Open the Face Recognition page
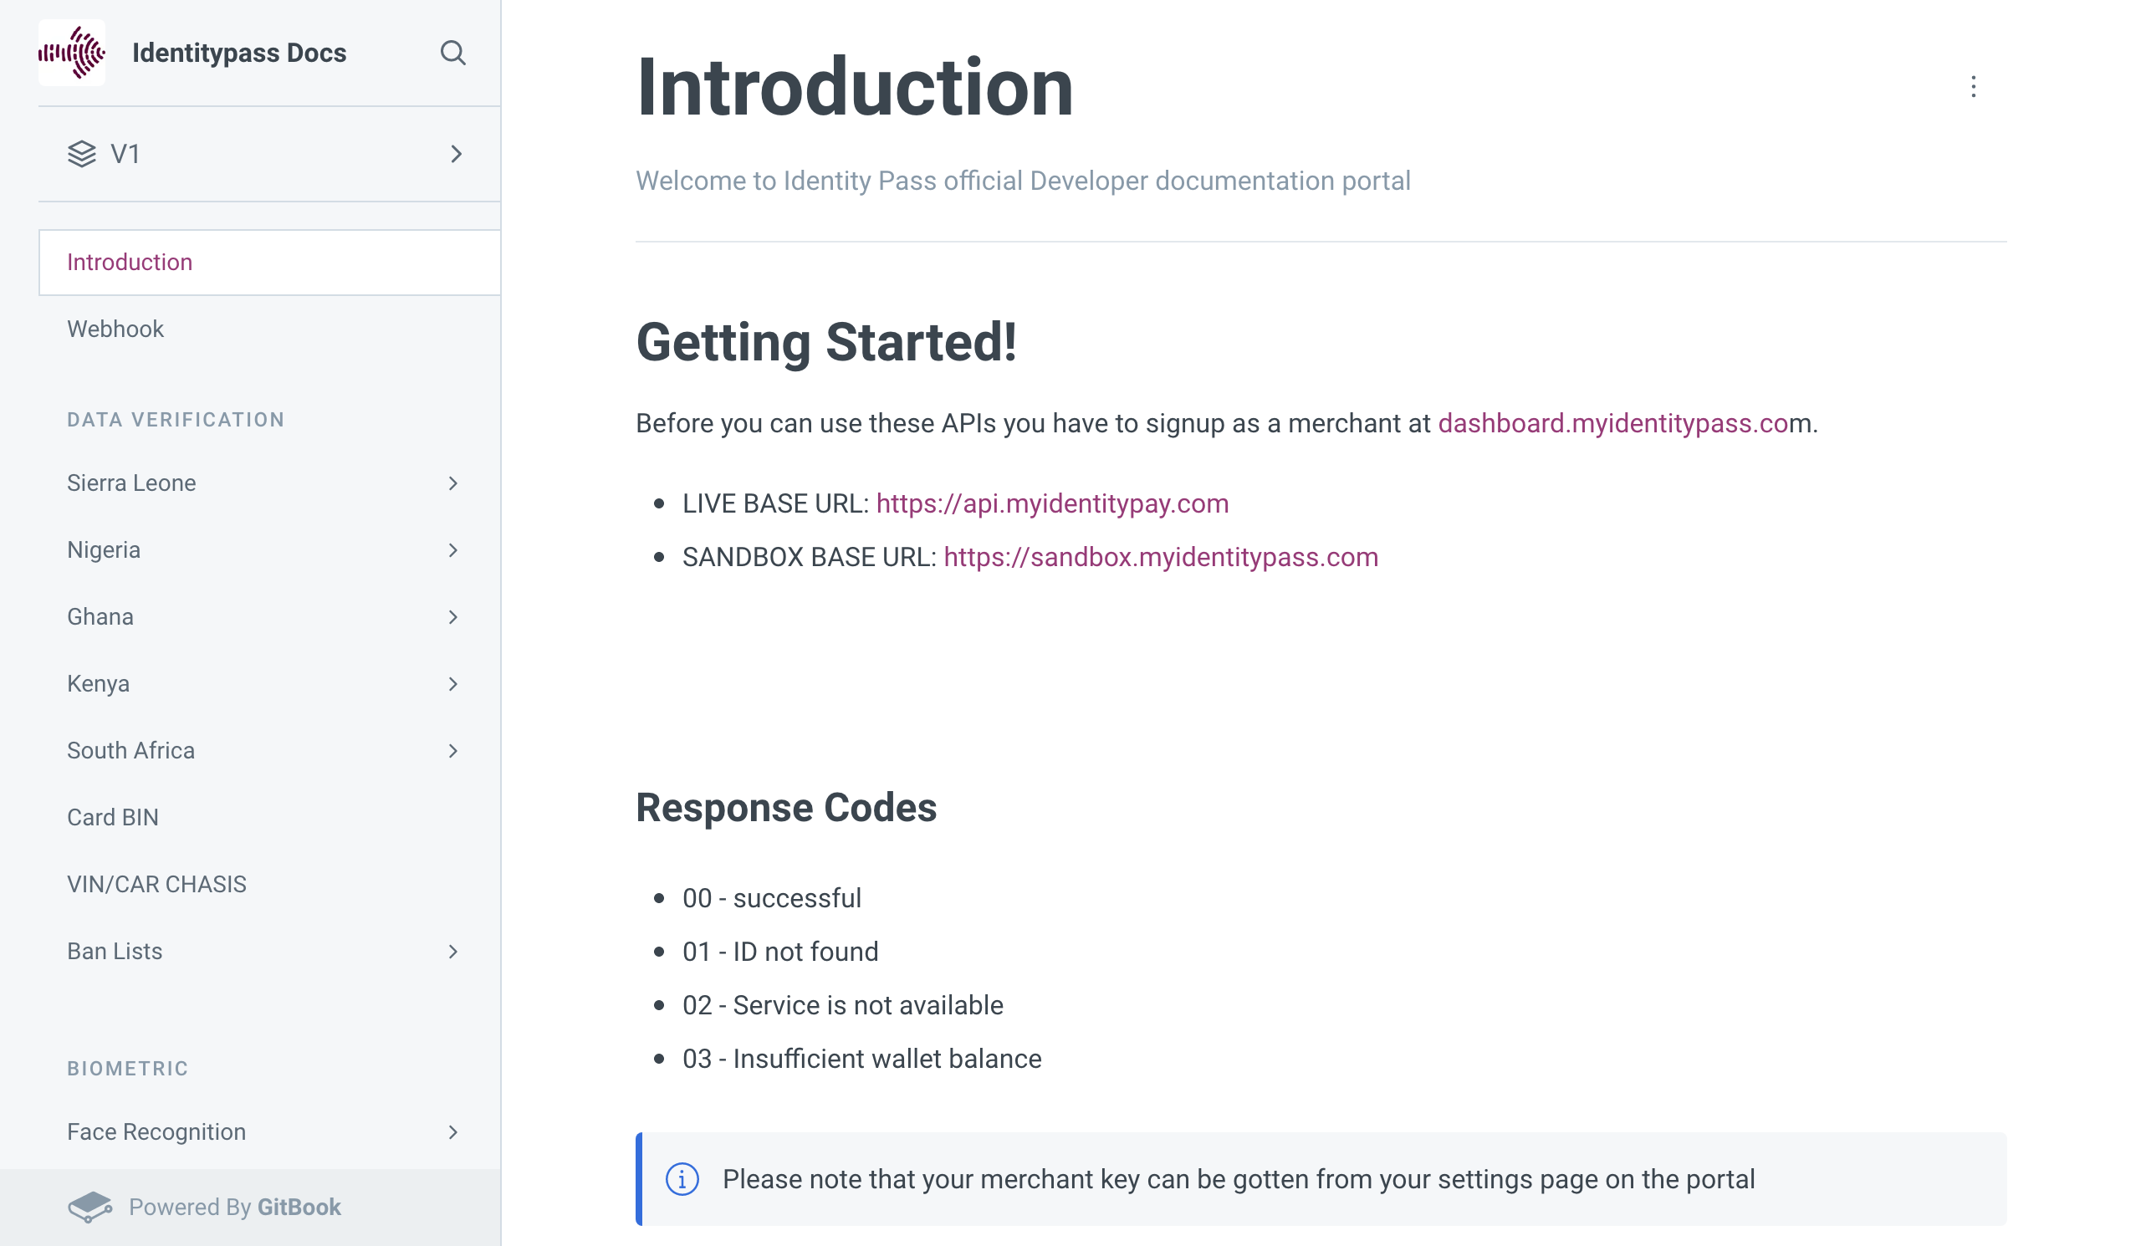The height and width of the screenshot is (1246, 2141). coord(156,1132)
